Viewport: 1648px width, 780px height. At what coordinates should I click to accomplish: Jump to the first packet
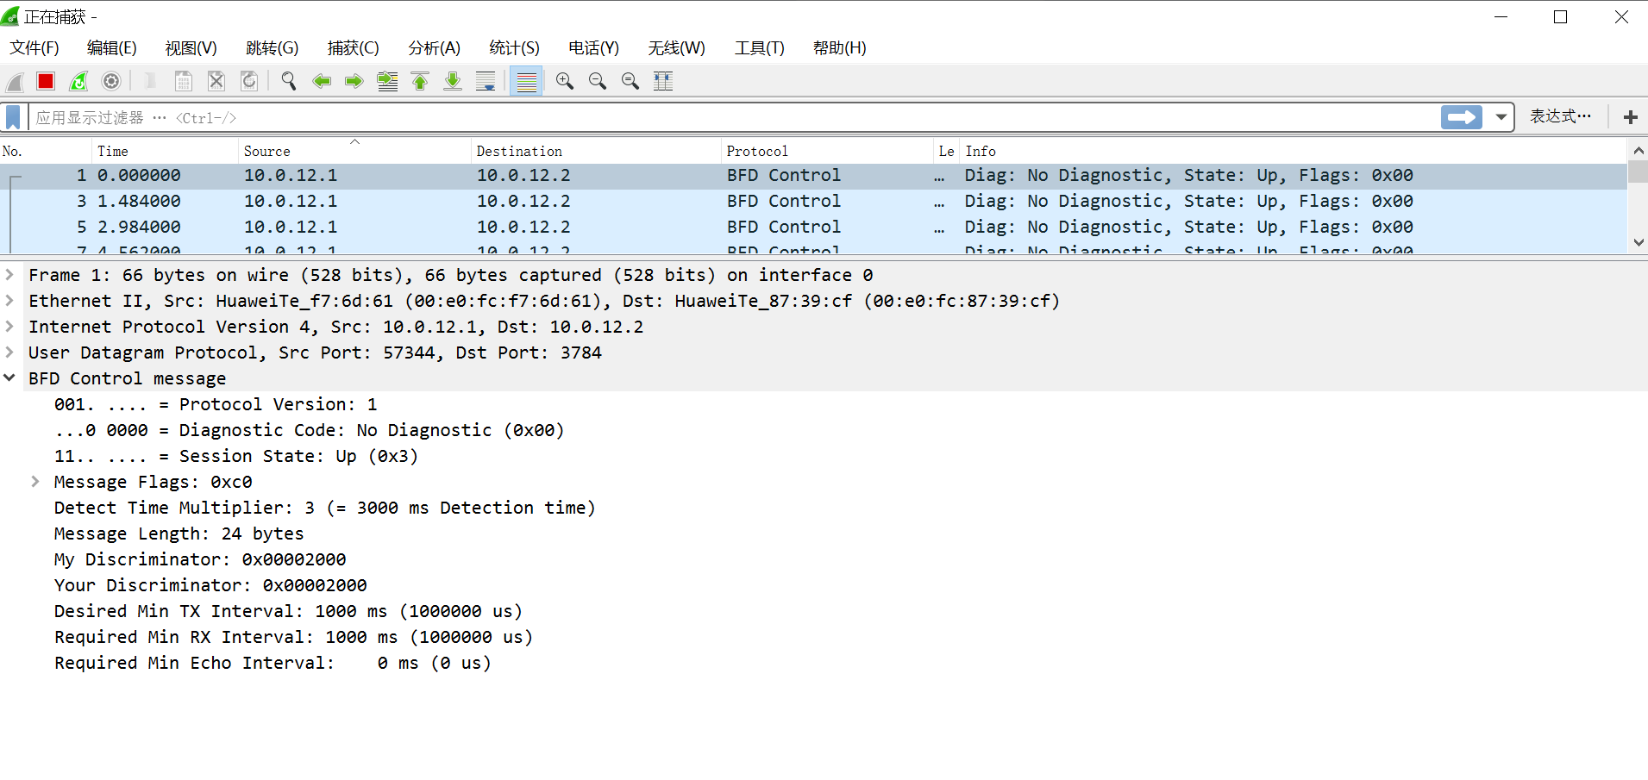[420, 82]
